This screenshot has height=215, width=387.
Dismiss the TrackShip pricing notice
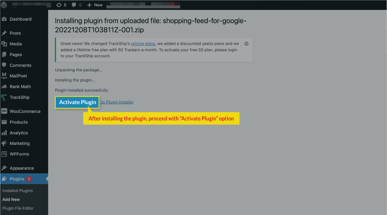coord(247,44)
